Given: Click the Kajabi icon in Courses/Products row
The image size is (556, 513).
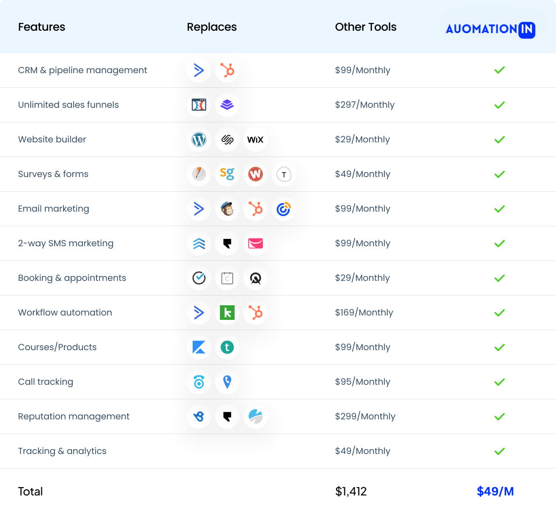Looking at the screenshot, I should coord(199,348).
